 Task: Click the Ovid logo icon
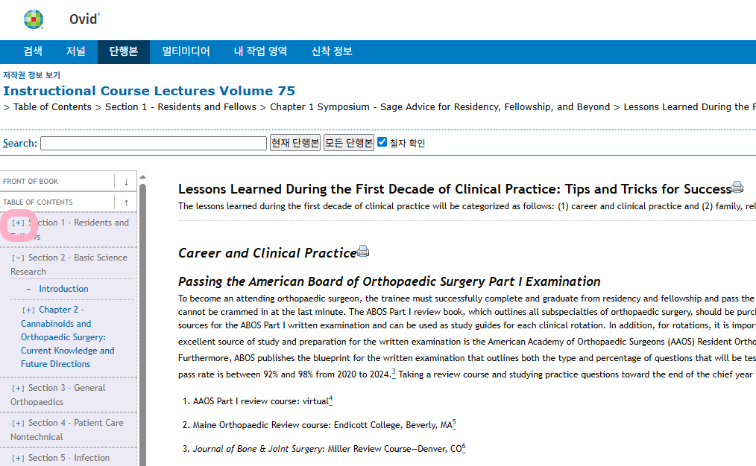(34, 19)
